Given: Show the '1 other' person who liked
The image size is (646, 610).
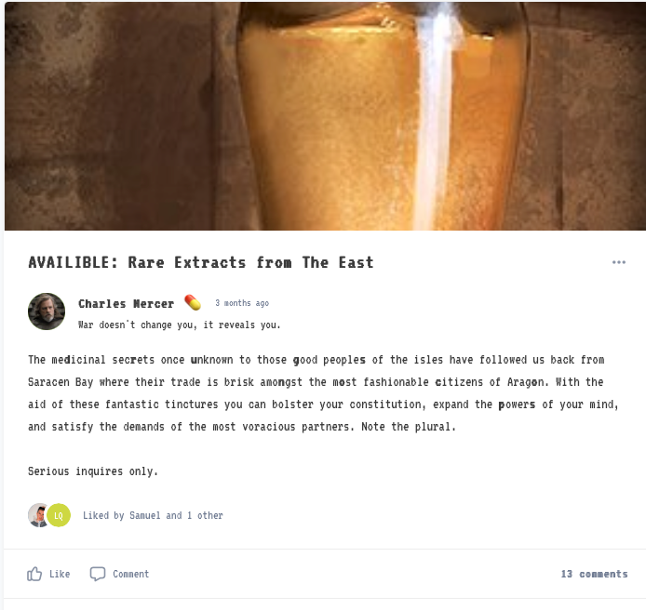Looking at the screenshot, I should coord(205,515).
